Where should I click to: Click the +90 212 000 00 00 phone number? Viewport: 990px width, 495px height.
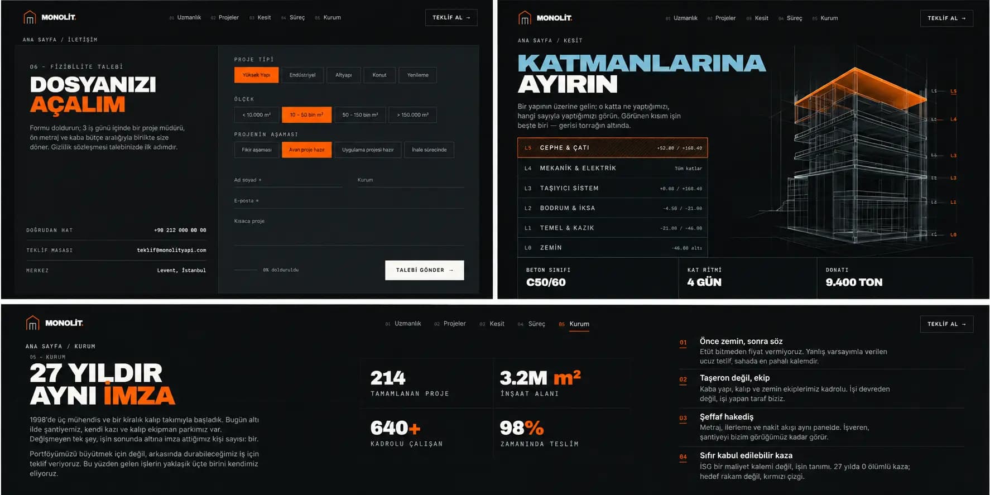coord(180,230)
